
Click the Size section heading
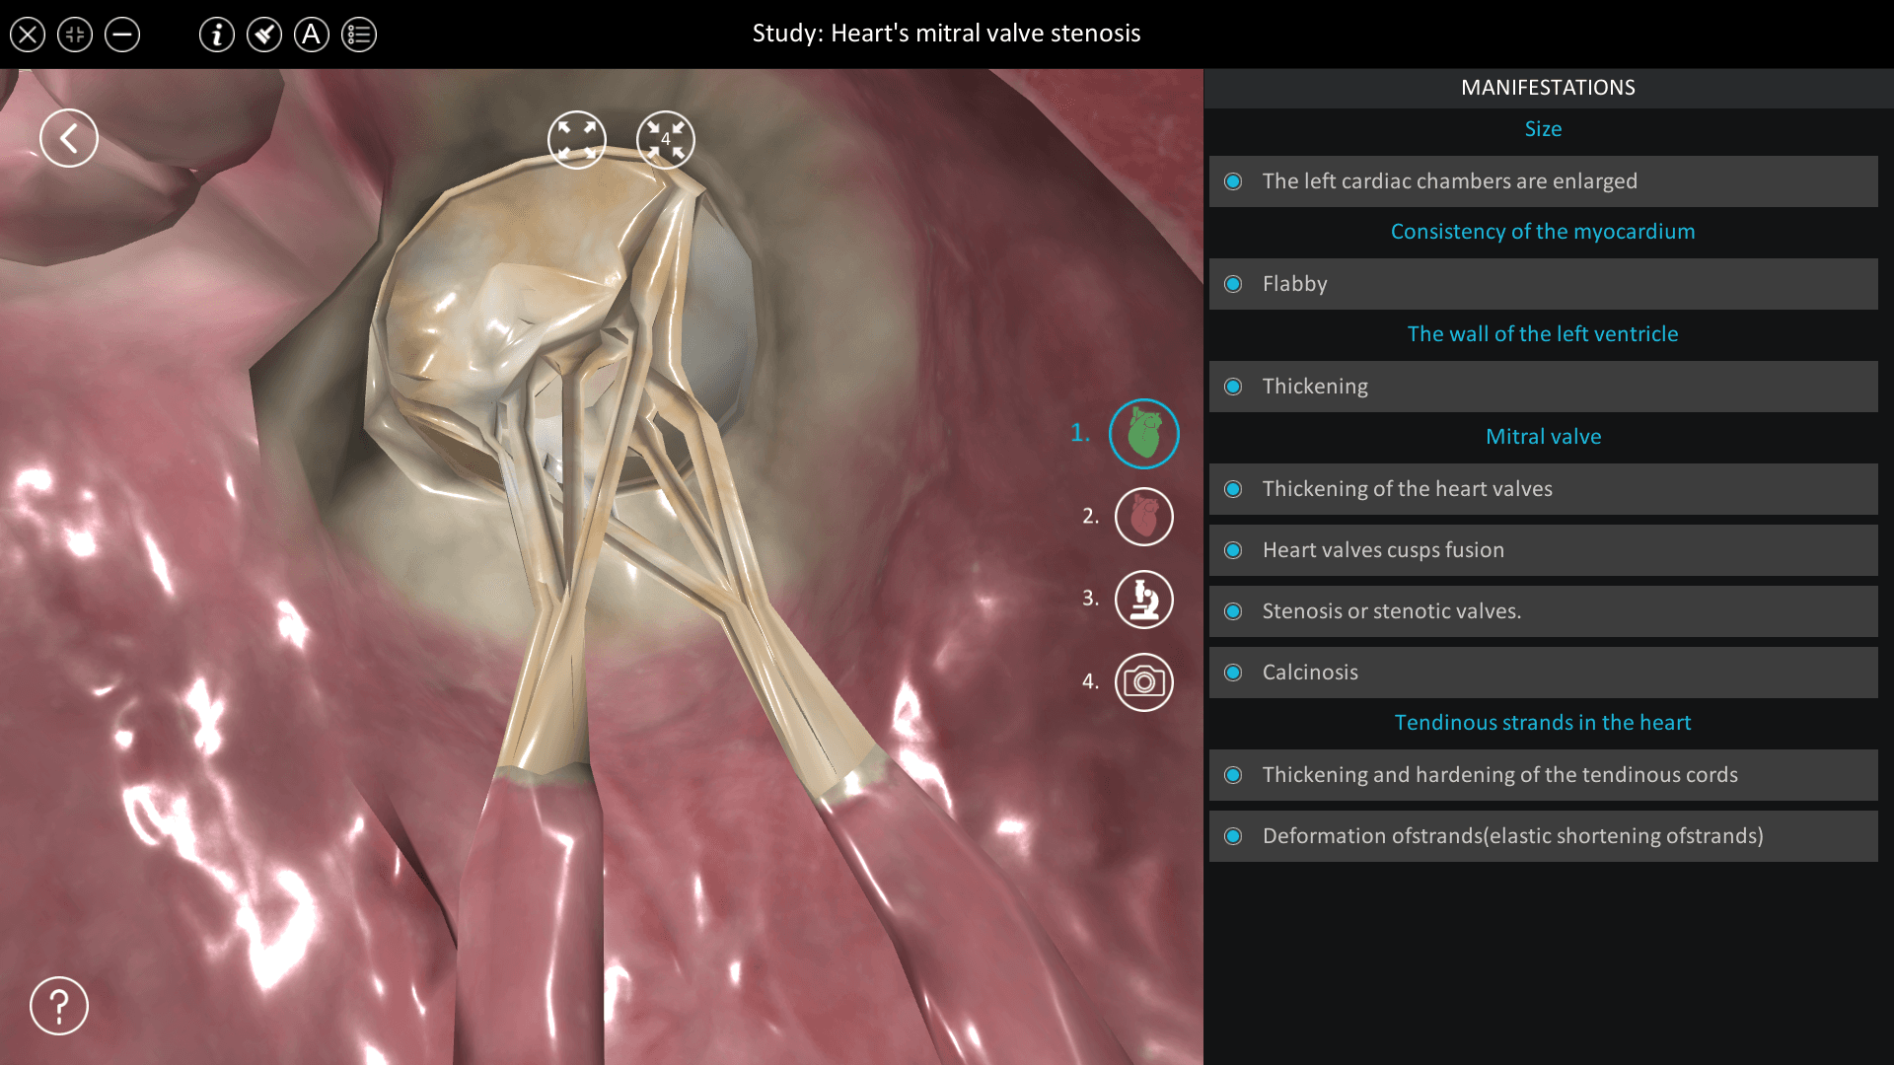point(1543,129)
